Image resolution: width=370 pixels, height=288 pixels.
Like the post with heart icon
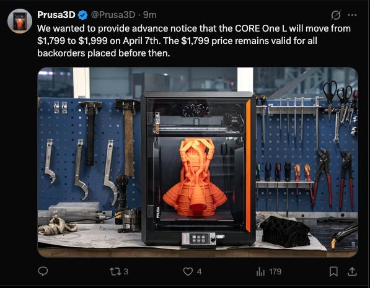[x=188, y=271]
